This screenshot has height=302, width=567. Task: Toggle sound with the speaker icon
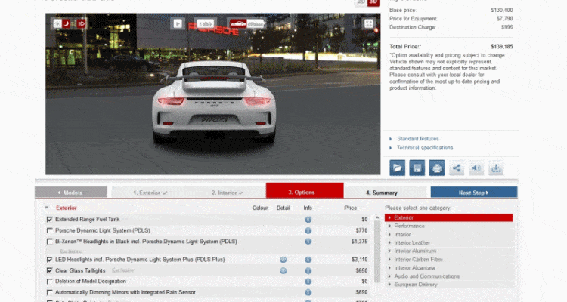click(476, 168)
